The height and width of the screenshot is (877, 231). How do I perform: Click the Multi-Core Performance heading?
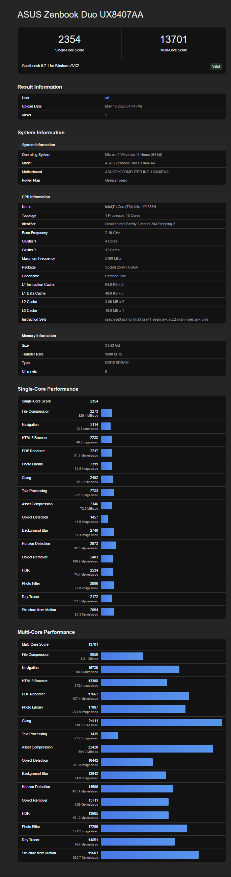tap(46, 632)
